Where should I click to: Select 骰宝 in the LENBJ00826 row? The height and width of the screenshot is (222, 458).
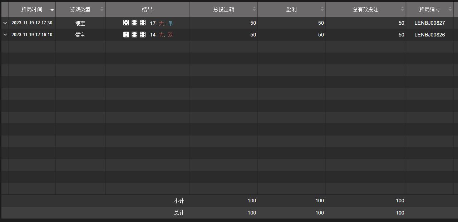click(x=80, y=35)
